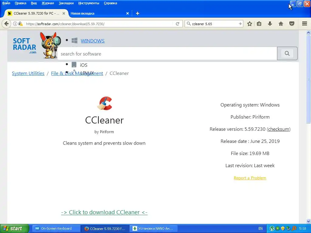Open the Файл menu
The width and height of the screenshot is (311, 233).
tap(6, 3)
